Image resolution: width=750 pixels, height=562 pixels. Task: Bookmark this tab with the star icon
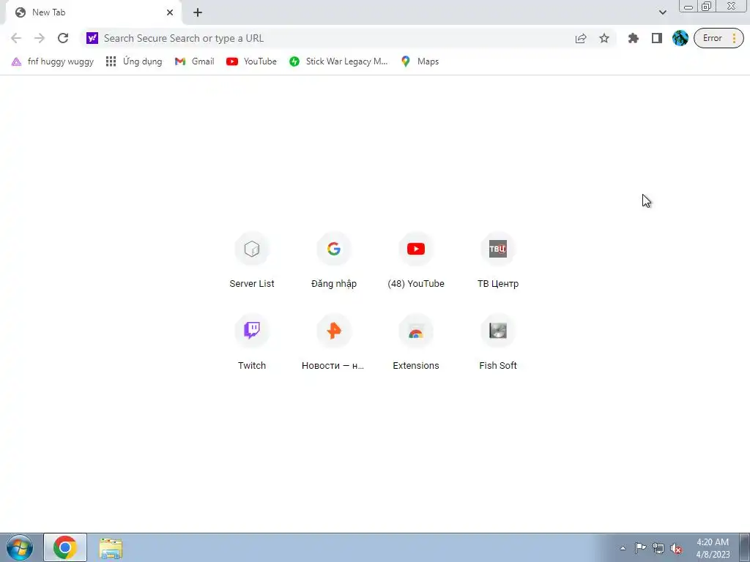(x=604, y=38)
